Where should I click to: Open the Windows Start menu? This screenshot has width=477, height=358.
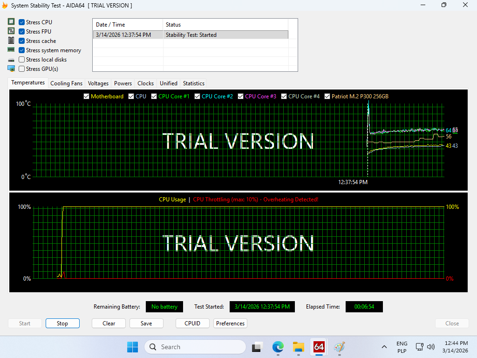coord(132,347)
